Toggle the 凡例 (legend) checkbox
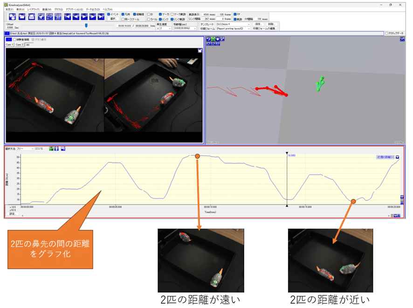 click(x=123, y=14)
